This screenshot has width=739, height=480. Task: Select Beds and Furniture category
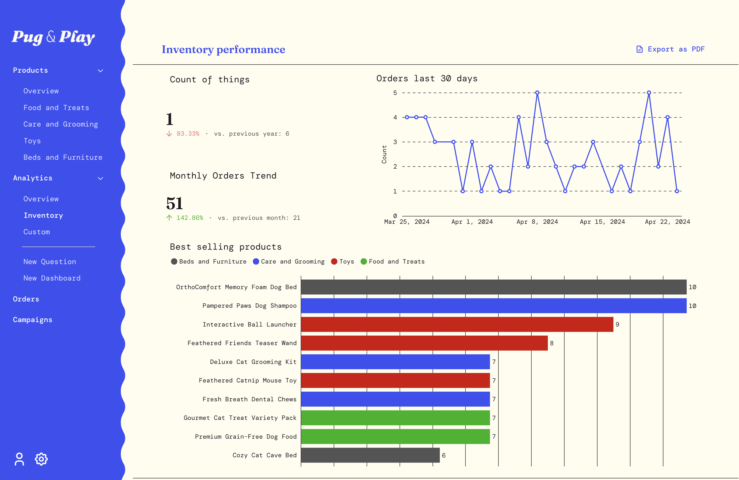coord(62,157)
